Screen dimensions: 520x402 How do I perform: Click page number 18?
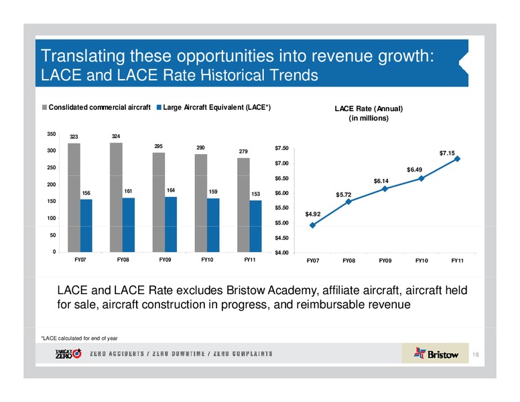476,354
